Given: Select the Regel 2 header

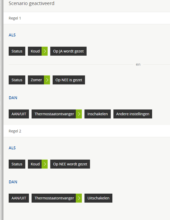Looking at the screenshot, I should [x=15, y=131].
